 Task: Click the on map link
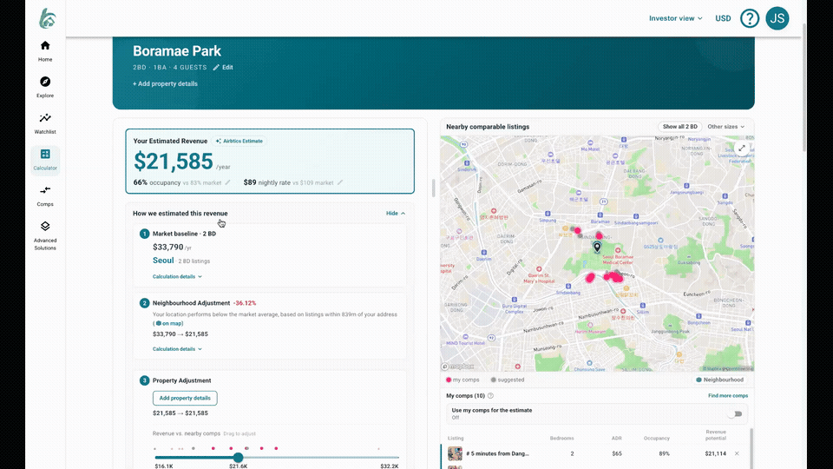point(169,323)
